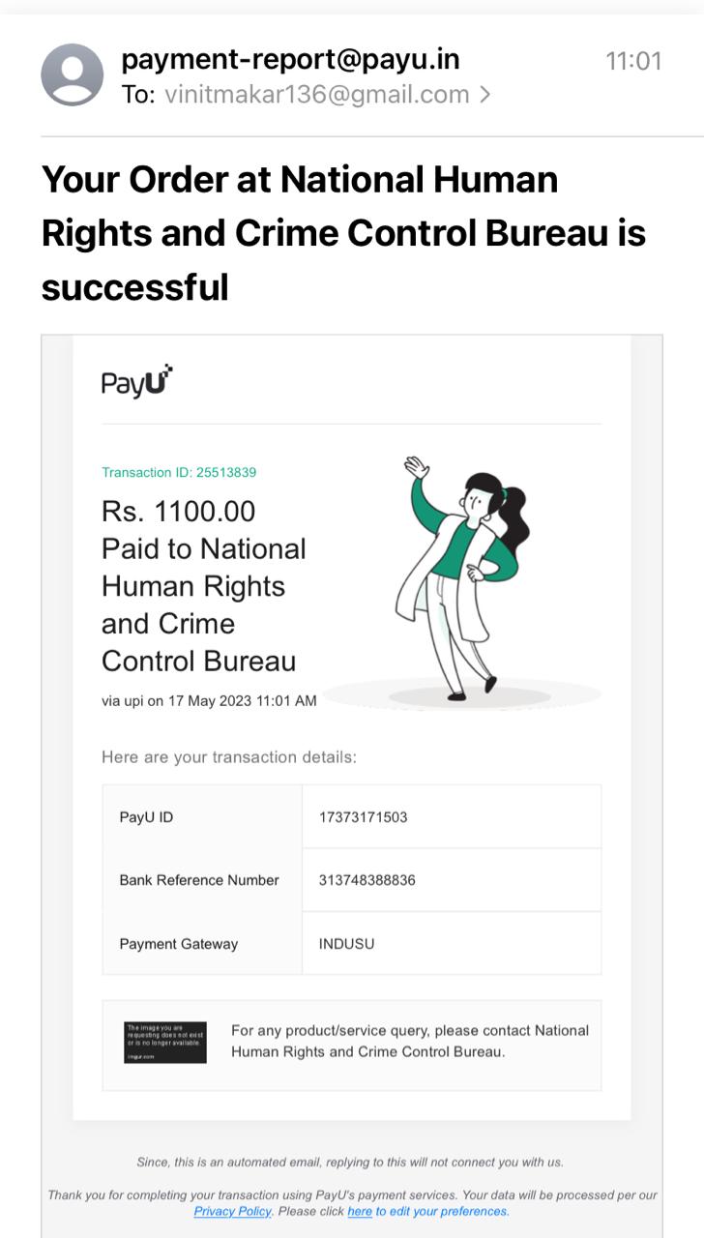Tap the PayU ID row label
This screenshot has height=1238, width=704.
146,817
